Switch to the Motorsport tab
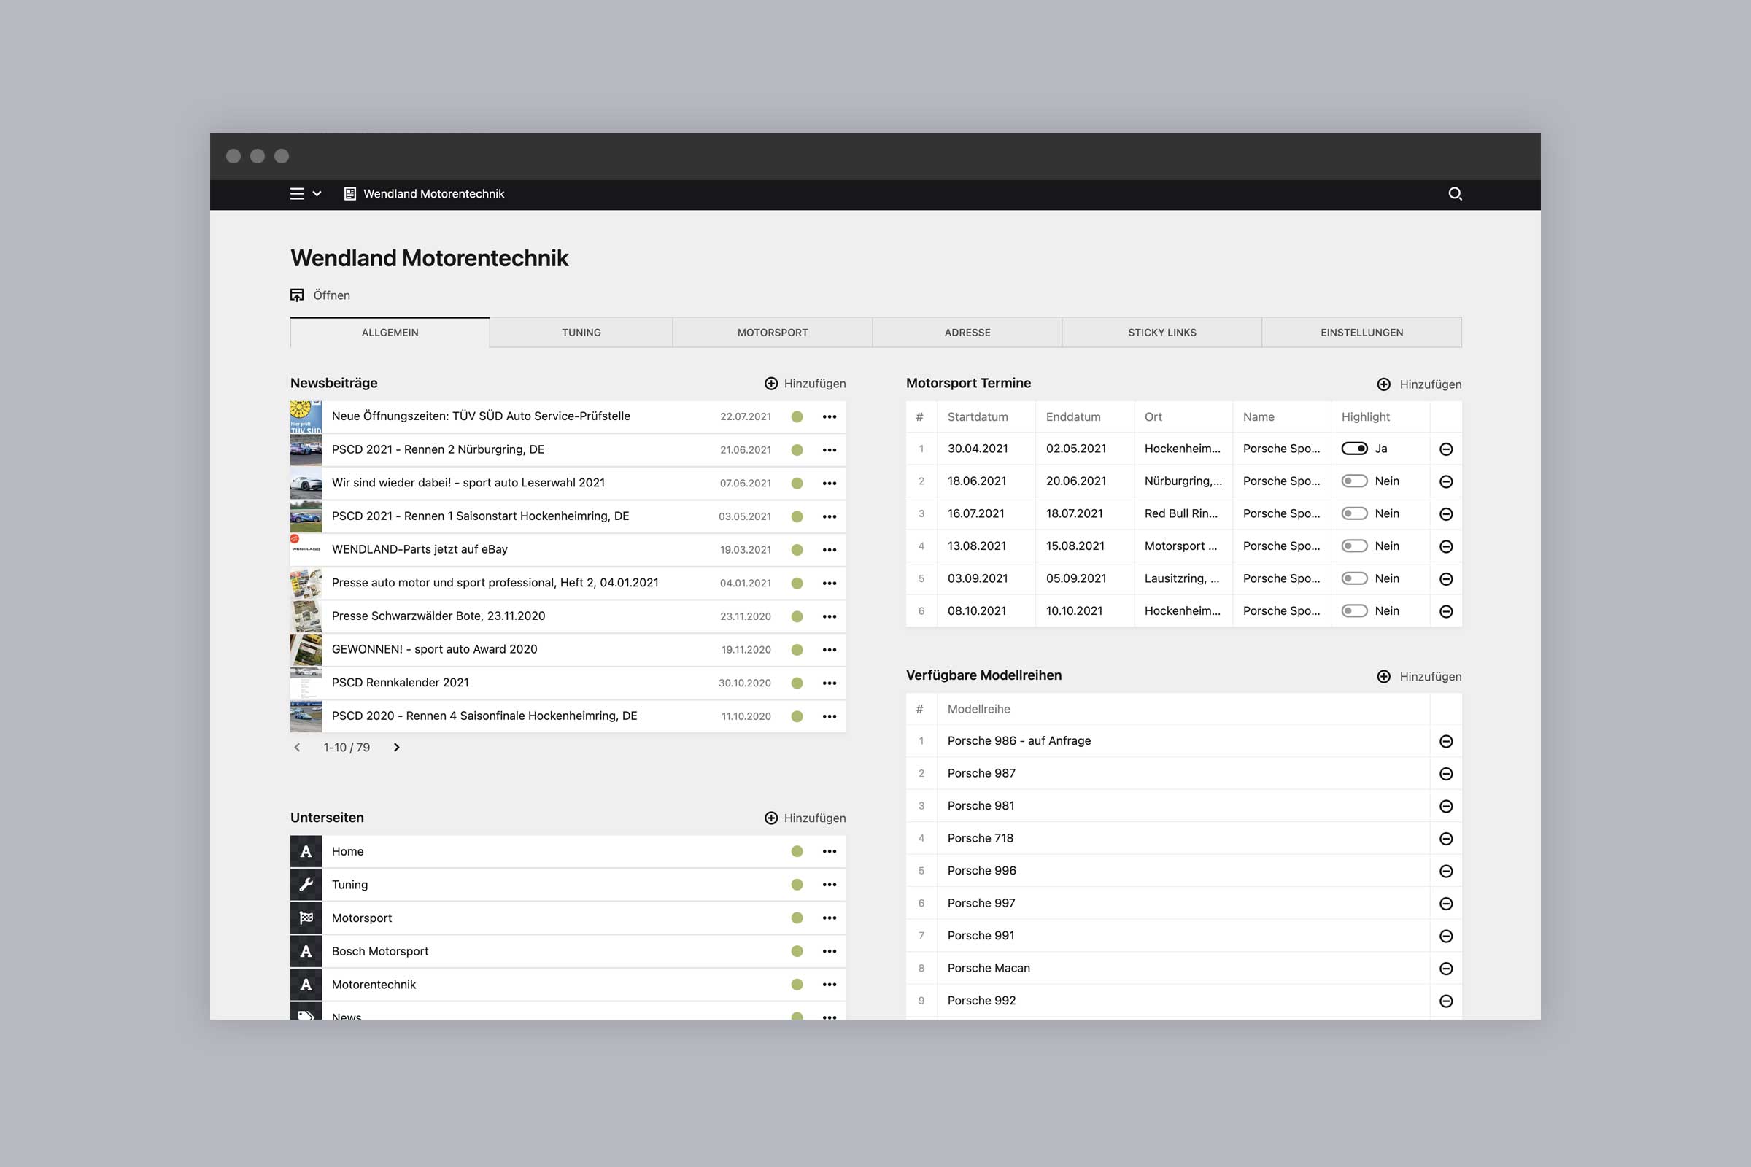The width and height of the screenshot is (1751, 1167). click(772, 333)
